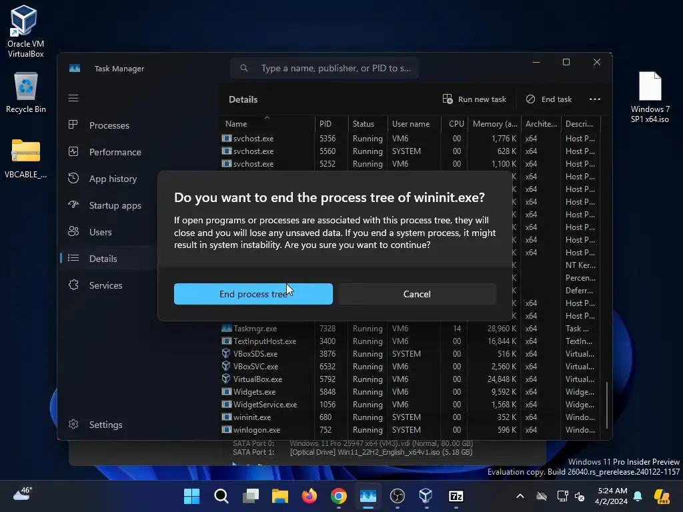Select svchost.exe with PID 5560
683x512 pixels.
click(x=410, y=151)
